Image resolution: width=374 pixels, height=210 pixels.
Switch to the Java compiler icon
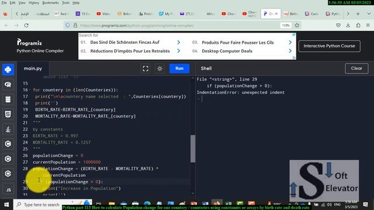click(x=8, y=129)
